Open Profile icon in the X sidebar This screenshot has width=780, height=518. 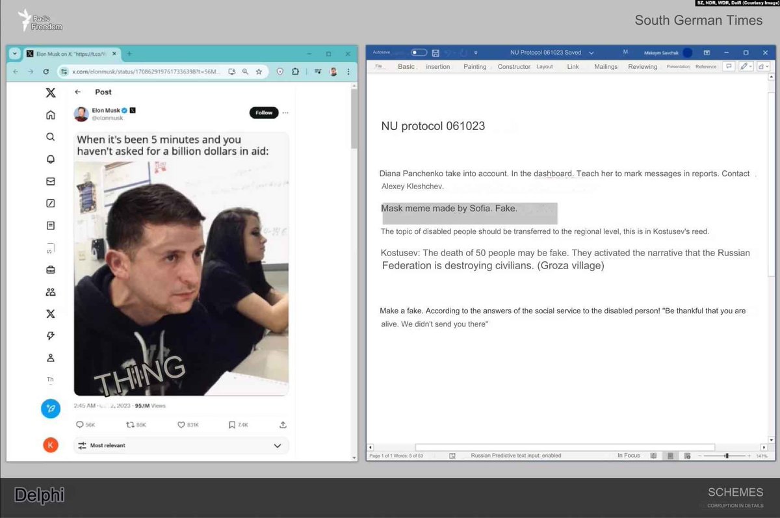pyautogui.click(x=51, y=358)
